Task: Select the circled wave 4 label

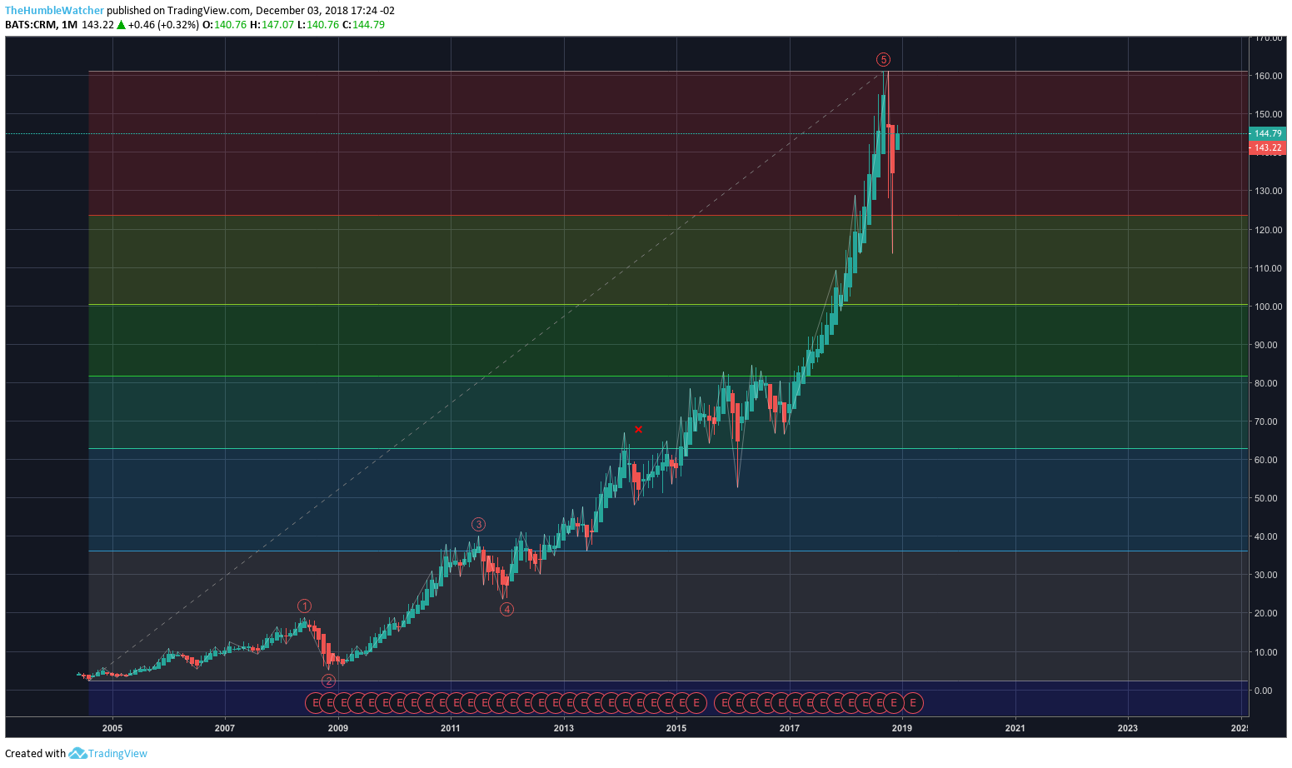Action: click(x=506, y=609)
